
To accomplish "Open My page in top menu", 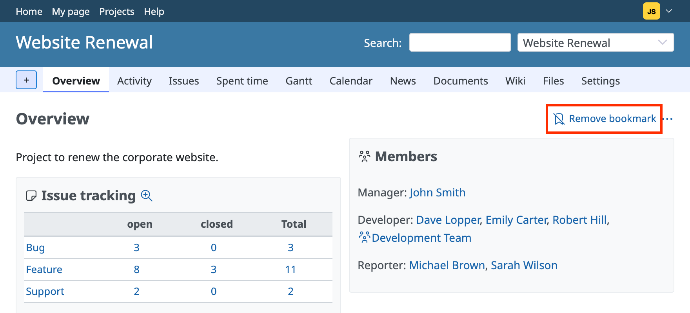I will click(71, 11).
